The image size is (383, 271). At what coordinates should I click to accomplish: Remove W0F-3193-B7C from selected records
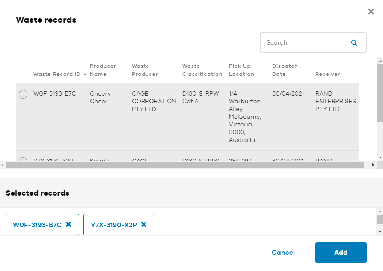click(x=68, y=224)
